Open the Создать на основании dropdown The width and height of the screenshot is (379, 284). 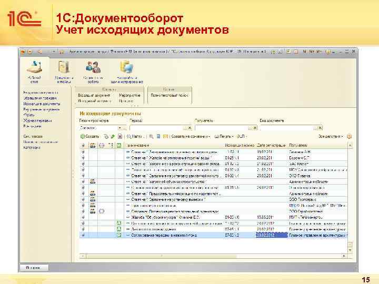(x=191, y=136)
